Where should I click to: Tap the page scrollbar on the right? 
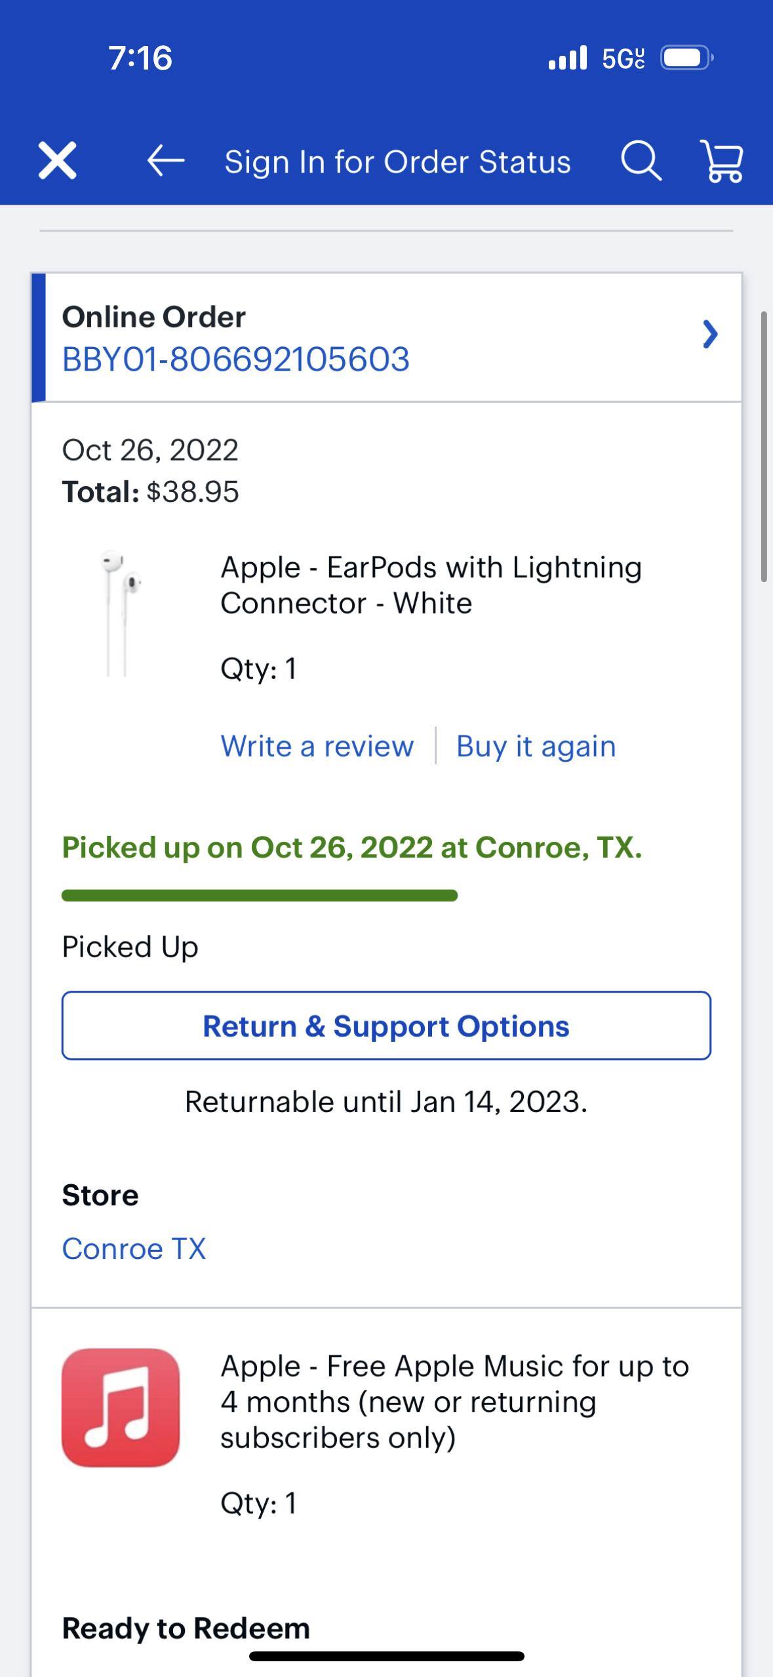(764, 446)
